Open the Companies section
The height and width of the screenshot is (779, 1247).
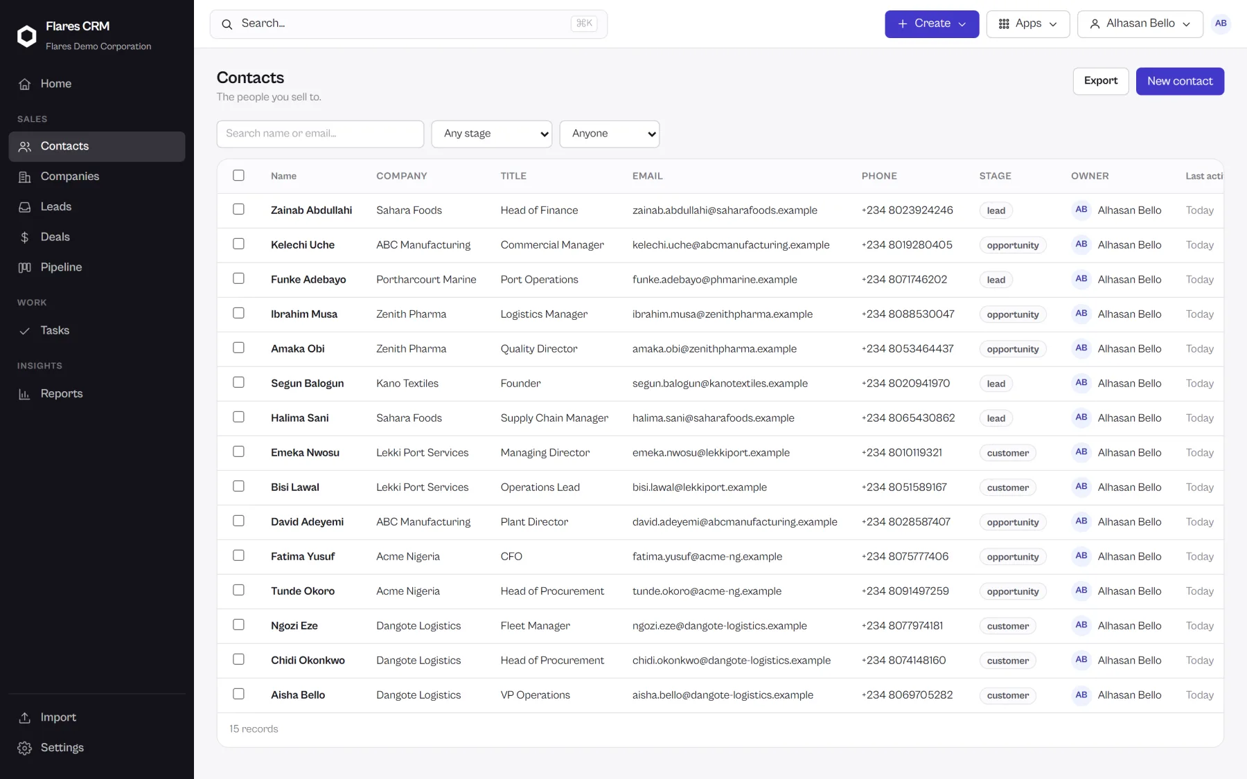(x=97, y=177)
